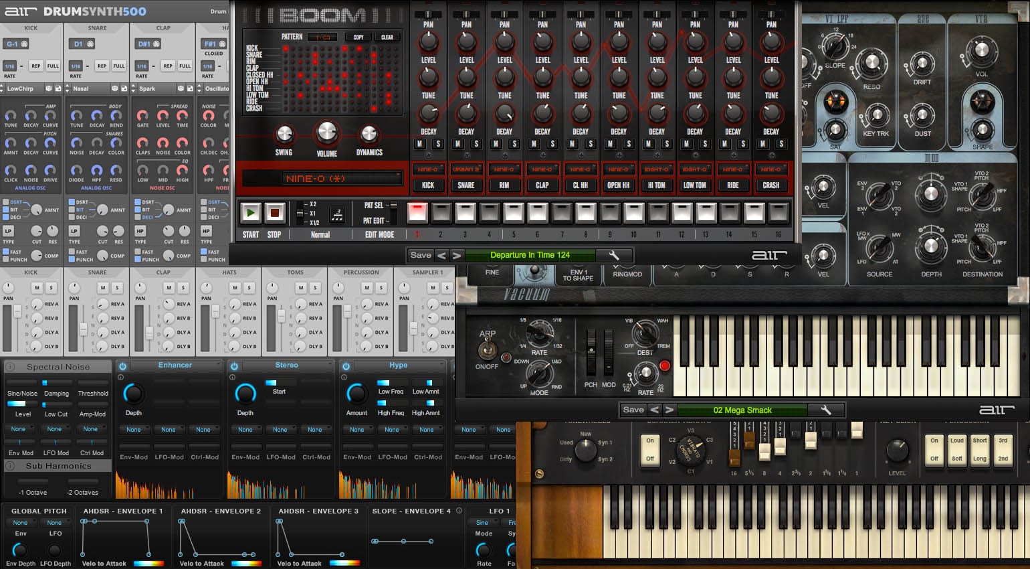Click the save preset icon next to LowChirp
This screenshot has height=569, width=1030.
(58, 88)
